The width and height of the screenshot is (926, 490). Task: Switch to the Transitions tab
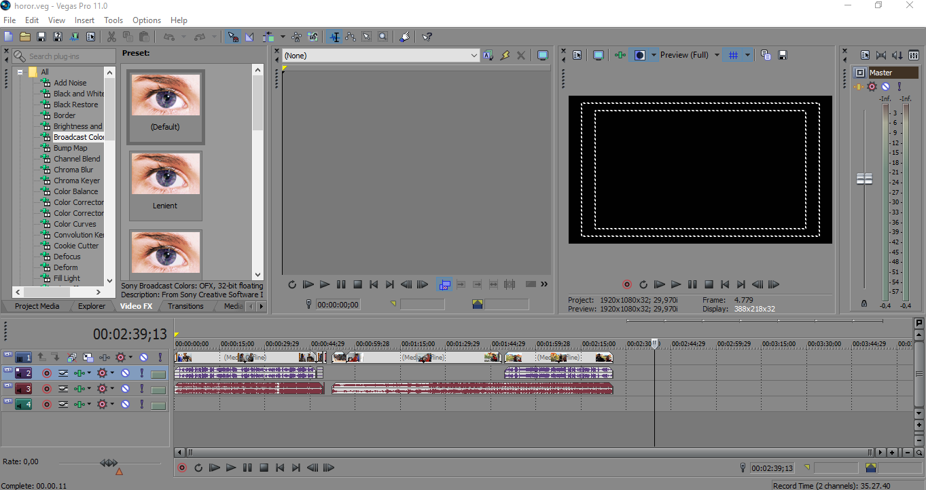(185, 306)
